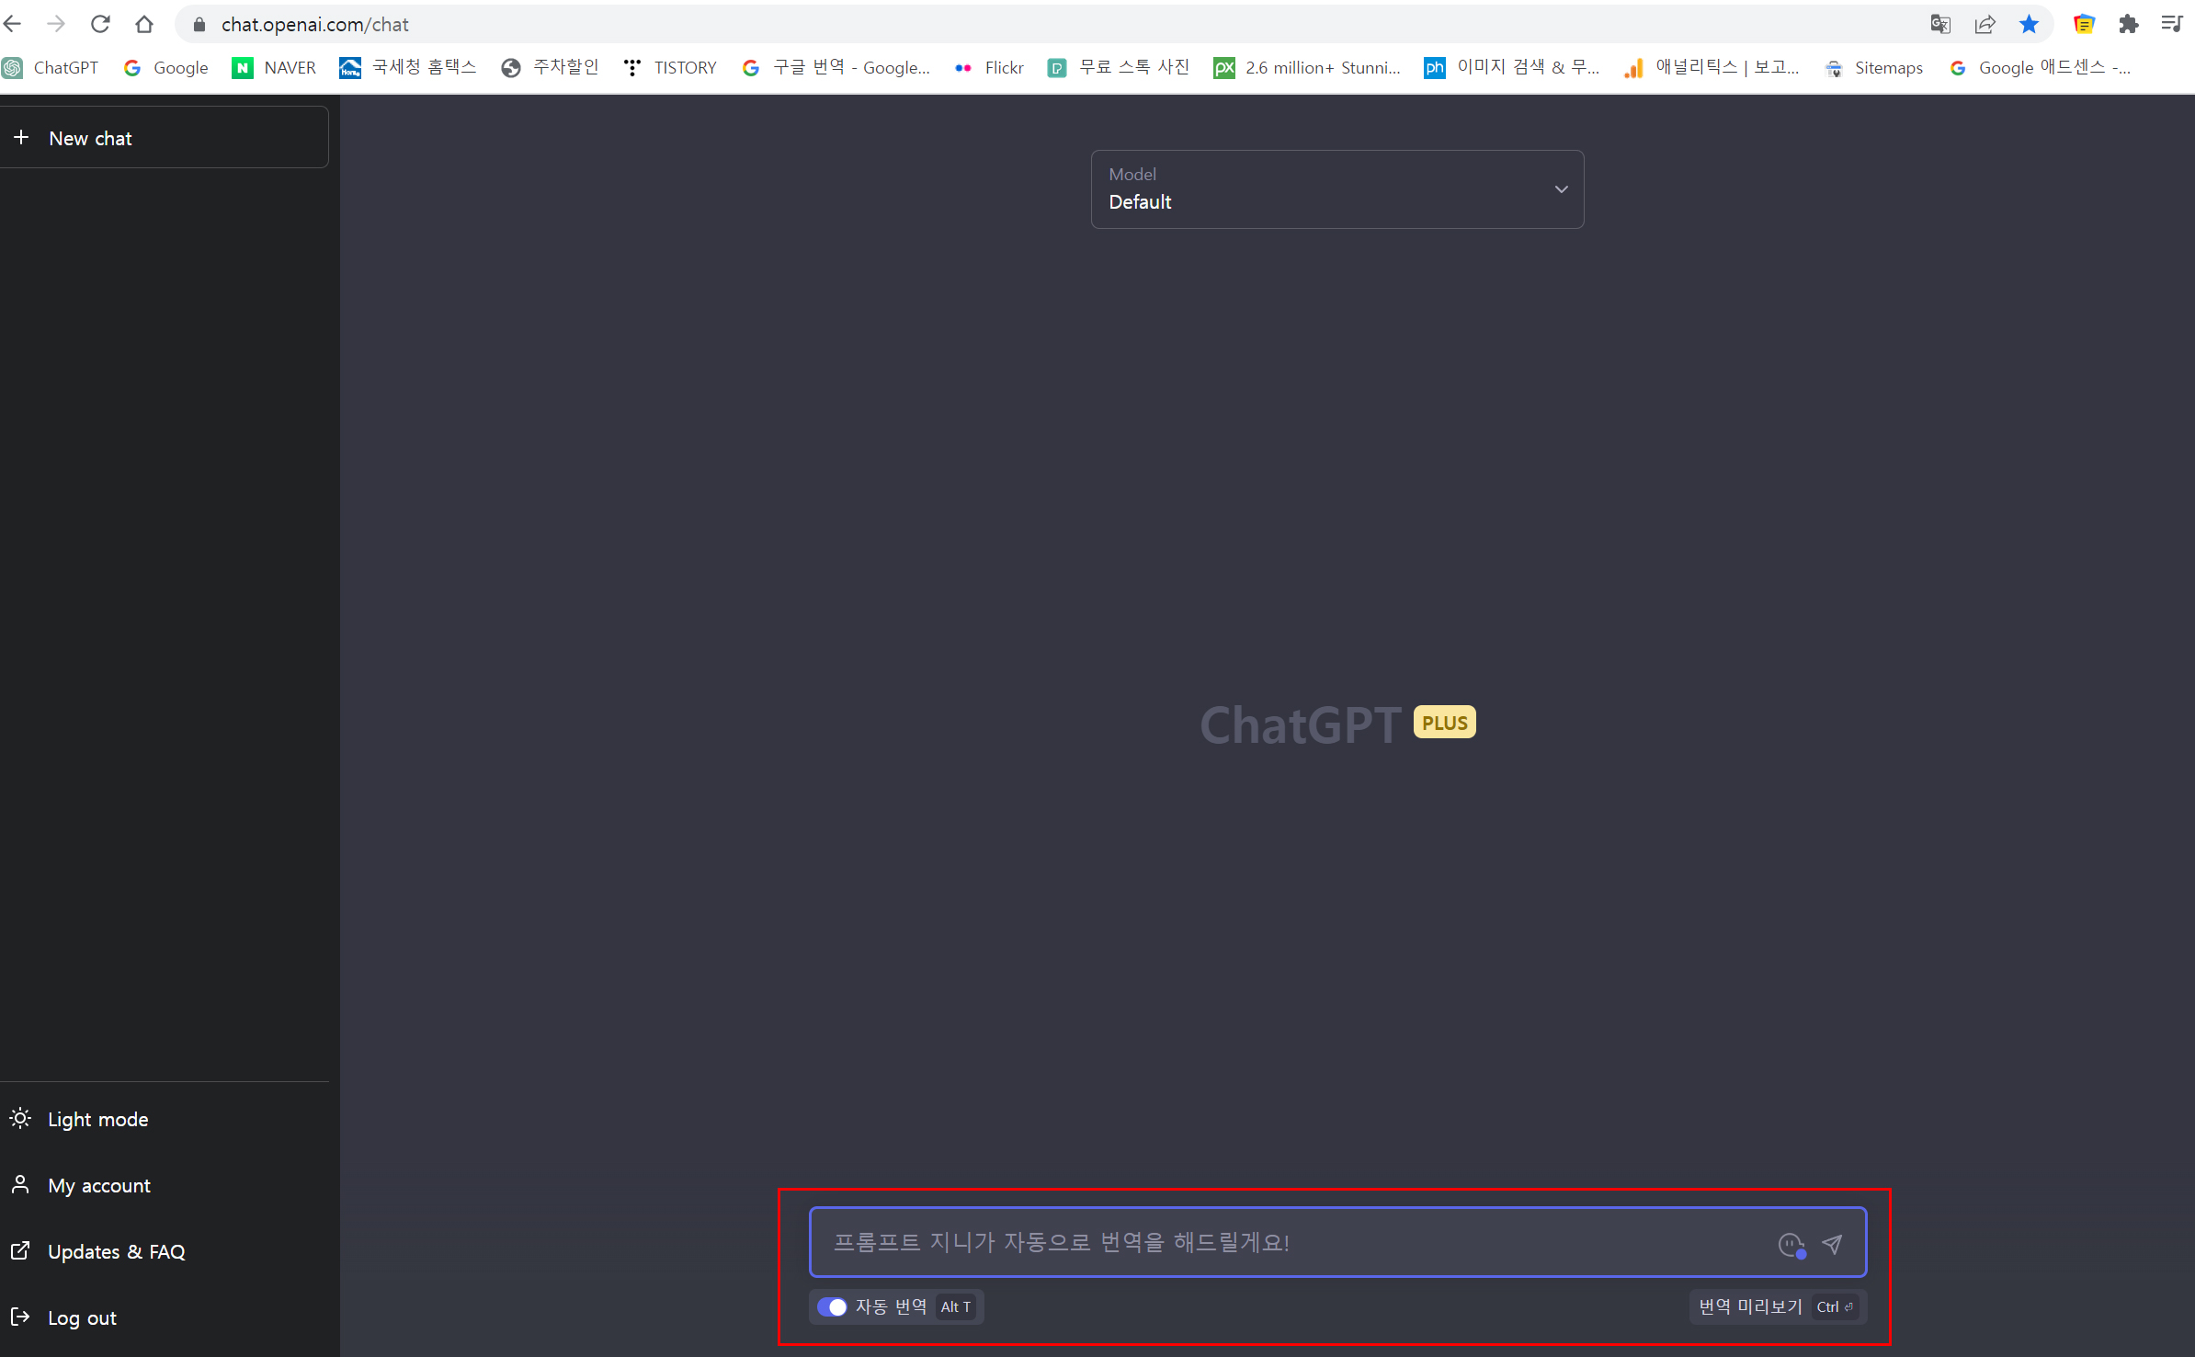Open TISTORY bookmark
Screen dimensions: 2195x1357
click(670, 67)
